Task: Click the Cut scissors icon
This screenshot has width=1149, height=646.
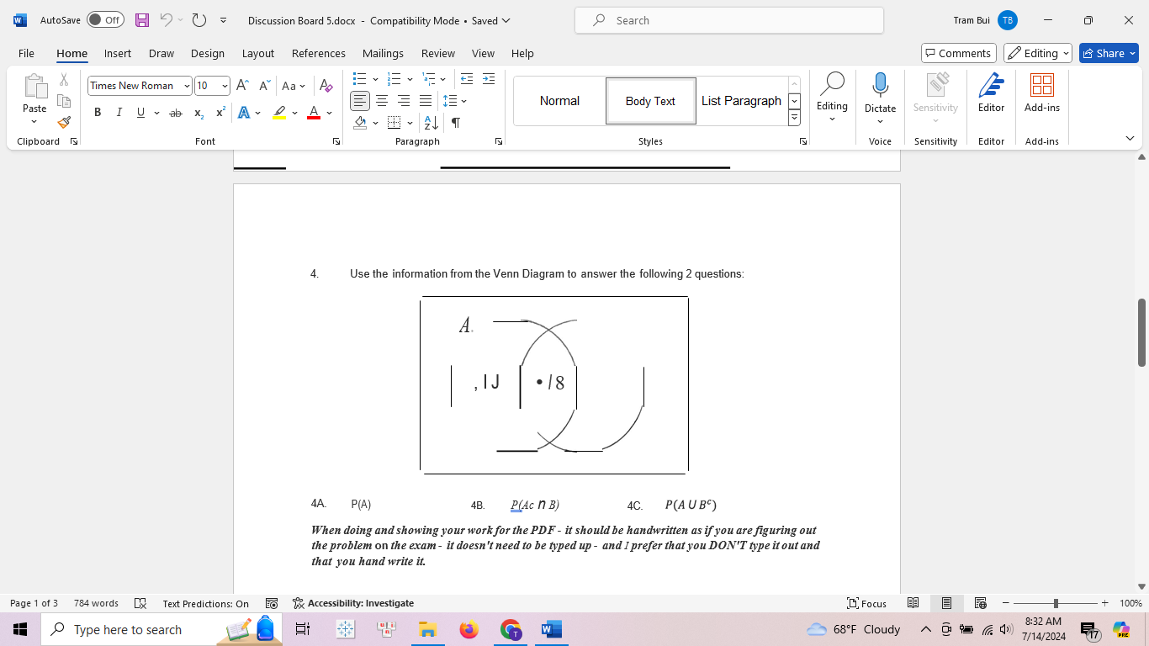Action: pos(64,80)
